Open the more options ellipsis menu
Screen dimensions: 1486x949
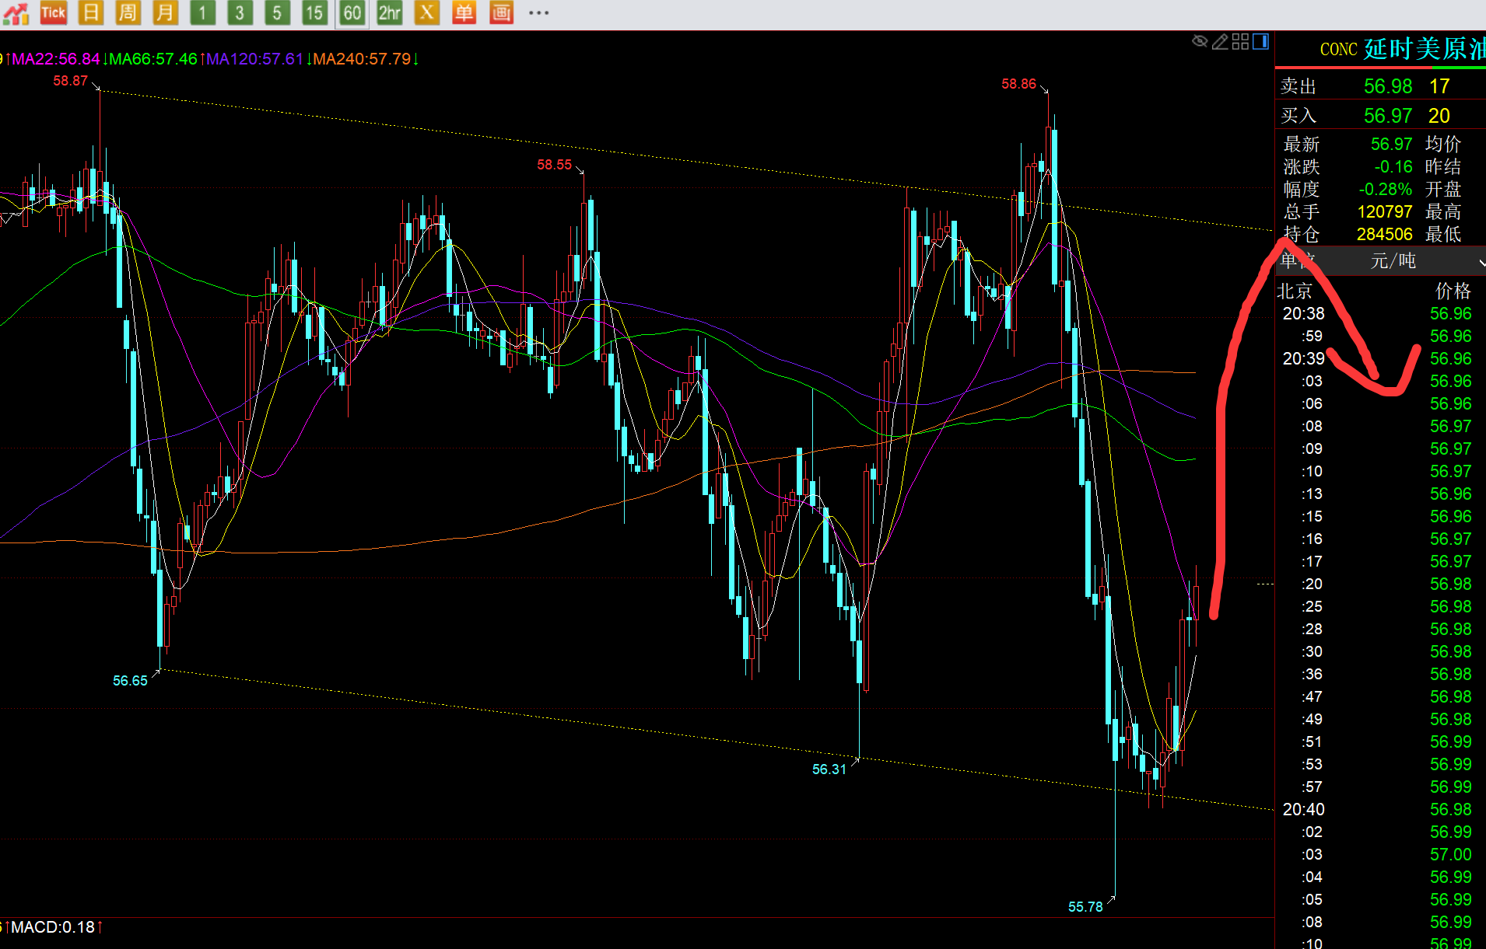[x=538, y=13]
